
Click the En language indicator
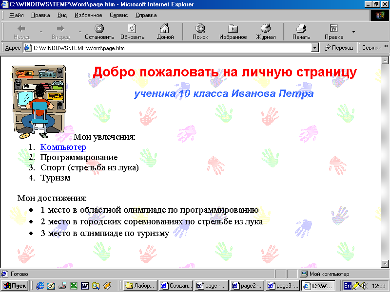[x=347, y=286]
